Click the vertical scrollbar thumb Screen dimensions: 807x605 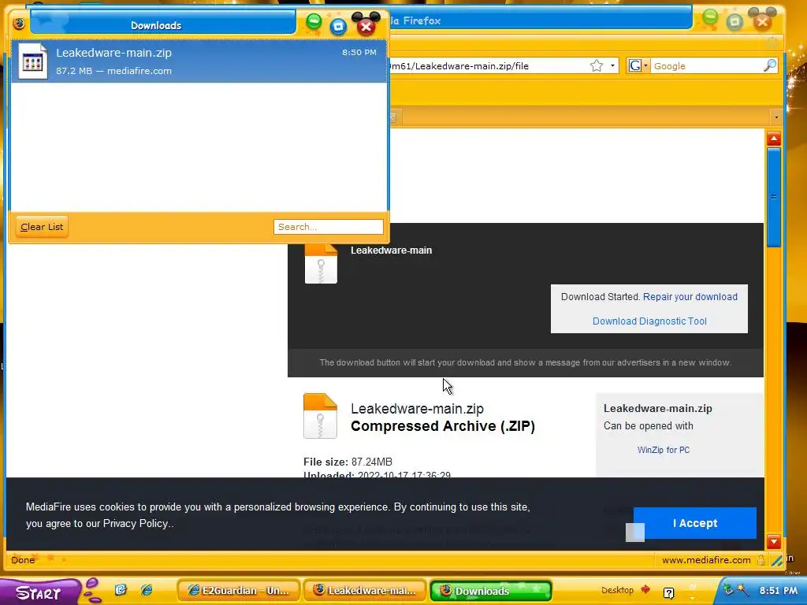point(774,198)
